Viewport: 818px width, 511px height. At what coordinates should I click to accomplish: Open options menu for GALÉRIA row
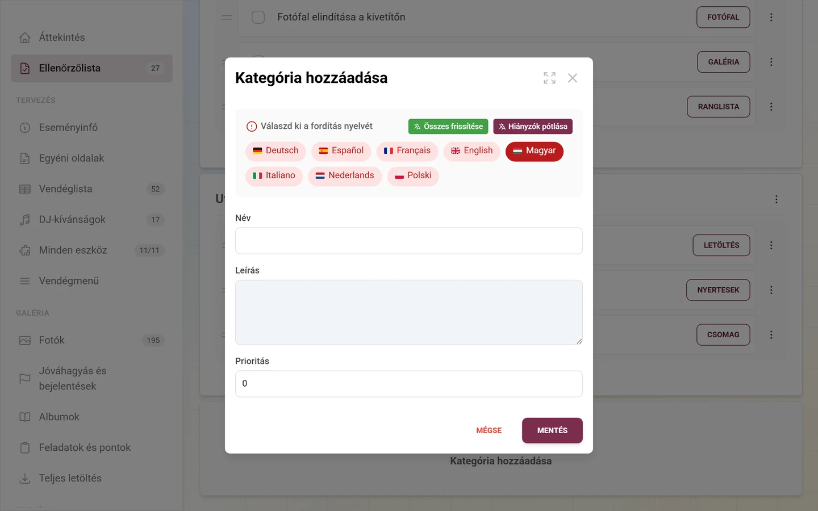coord(771,62)
